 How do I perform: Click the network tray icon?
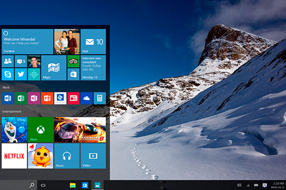pyautogui.click(x=248, y=185)
